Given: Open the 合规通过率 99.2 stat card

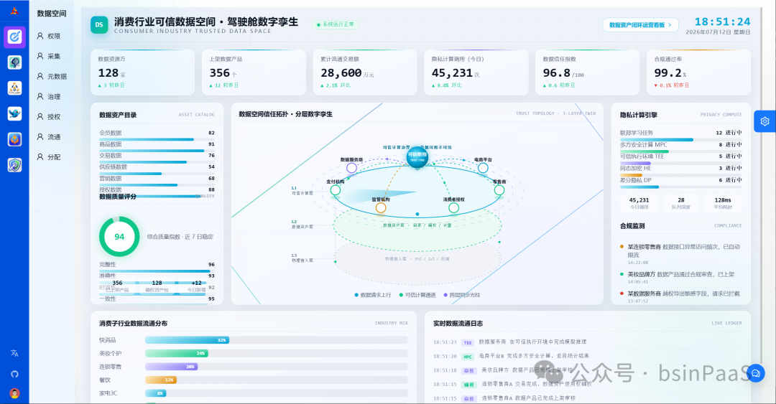Looking at the screenshot, I should tap(699, 72).
